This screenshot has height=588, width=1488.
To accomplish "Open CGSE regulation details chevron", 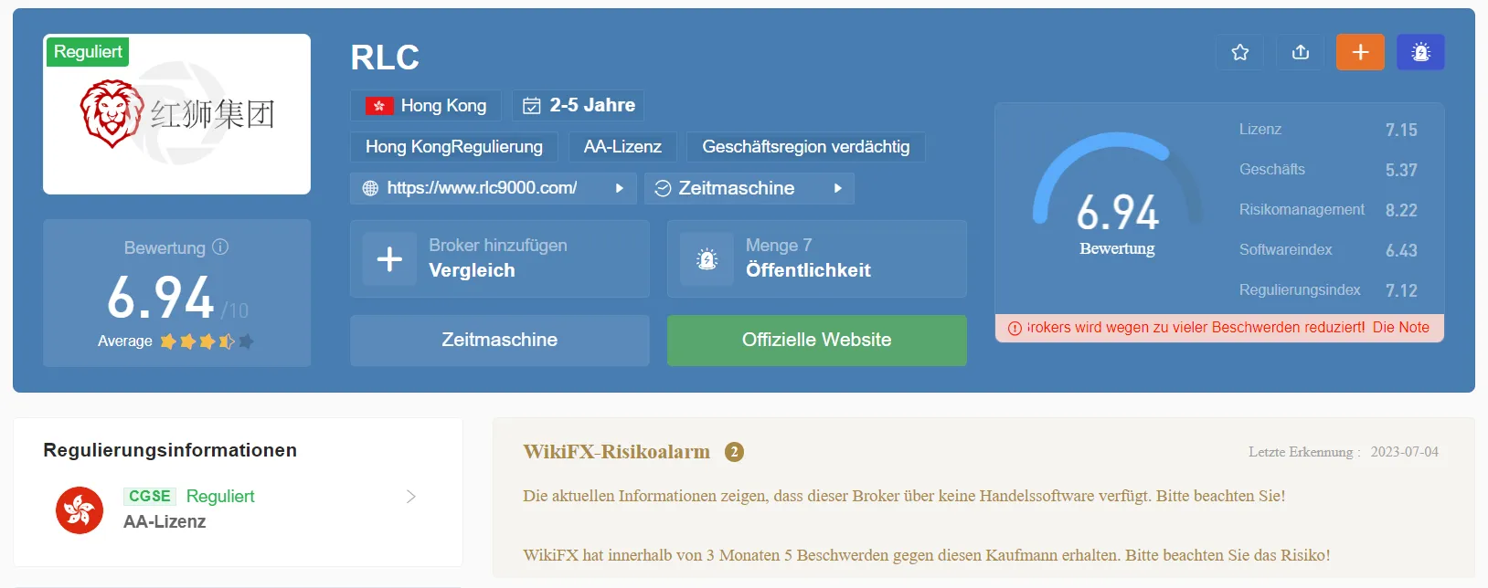I will tap(411, 497).
